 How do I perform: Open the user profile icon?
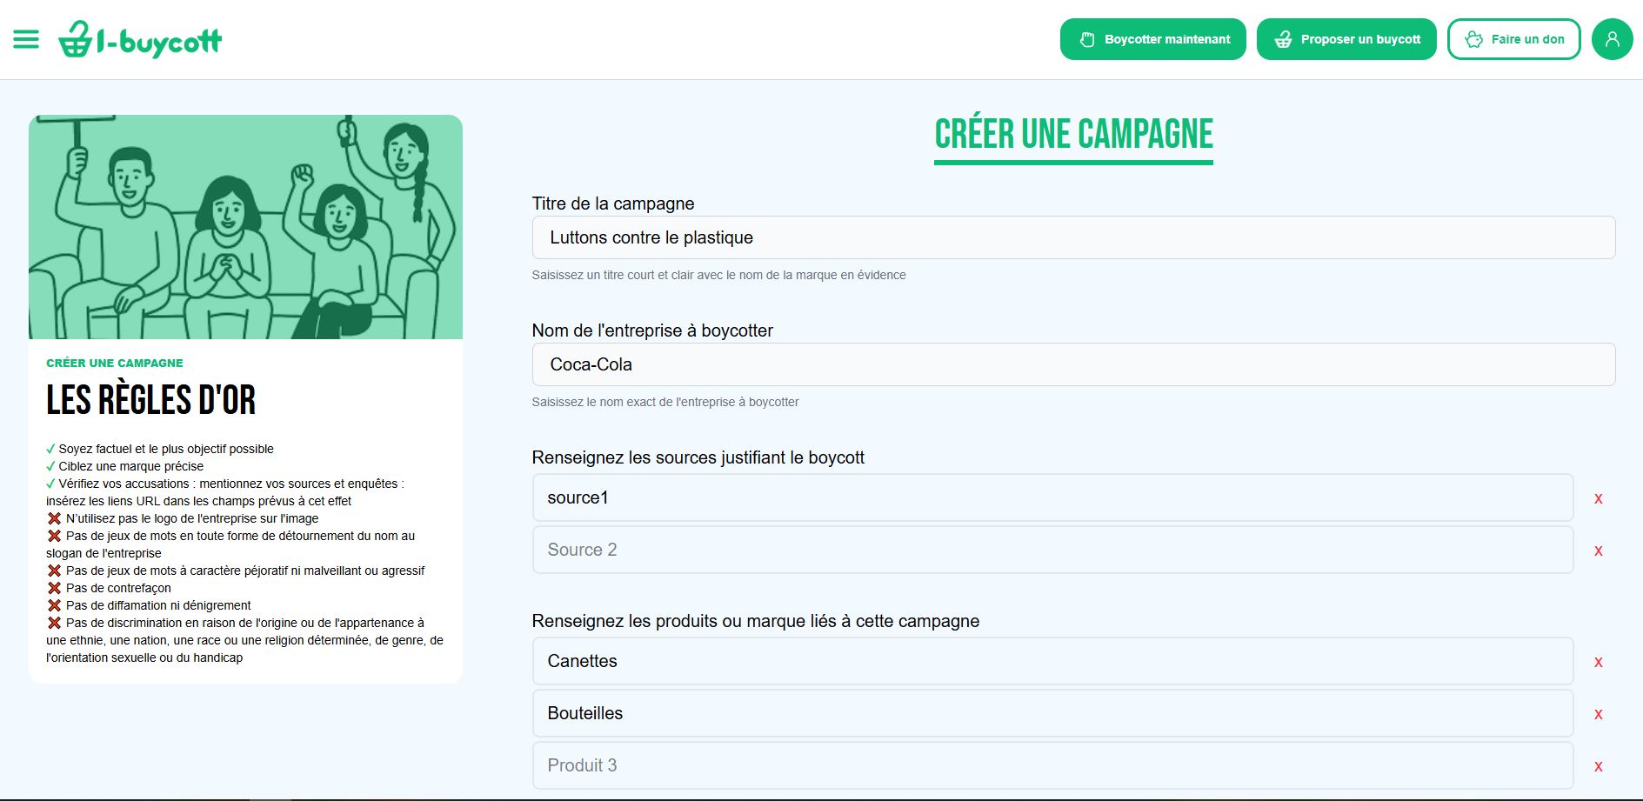[x=1612, y=39]
